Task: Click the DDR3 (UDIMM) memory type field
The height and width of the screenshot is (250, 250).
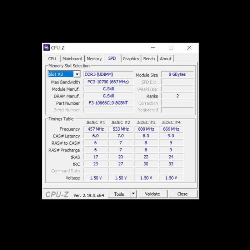Action: (x=108, y=74)
